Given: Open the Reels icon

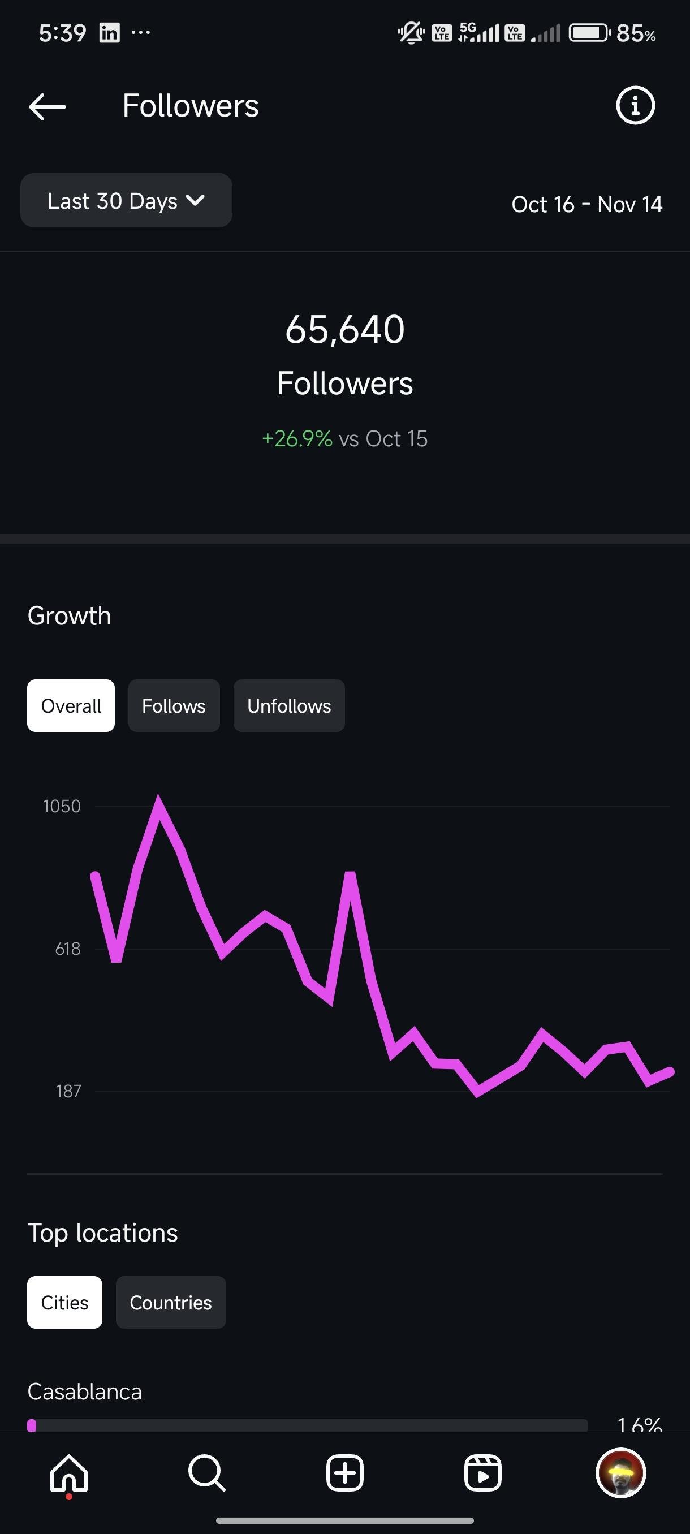Looking at the screenshot, I should (482, 1473).
